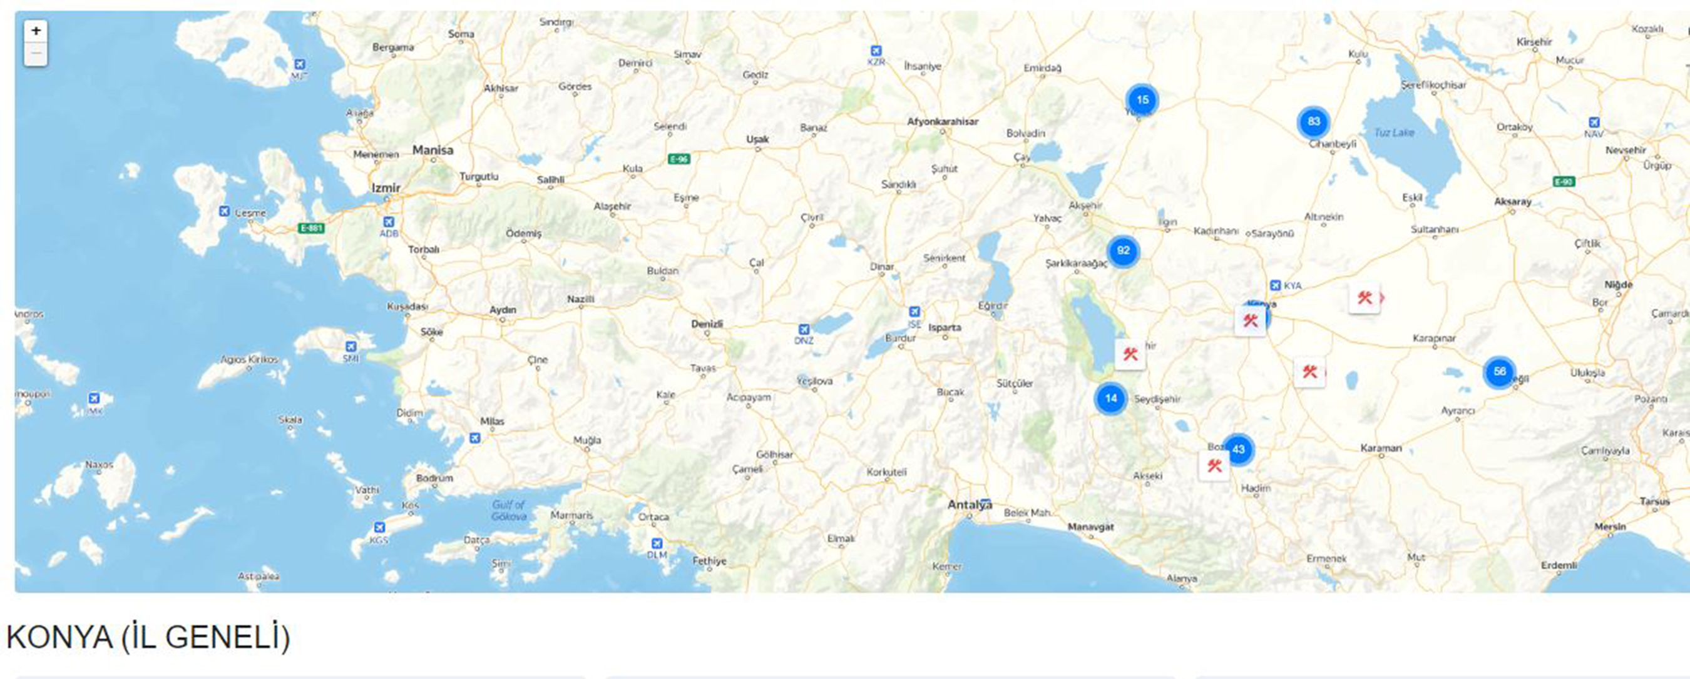
Task: Open the cluster marker labeled 15
Action: pos(1142,100)
